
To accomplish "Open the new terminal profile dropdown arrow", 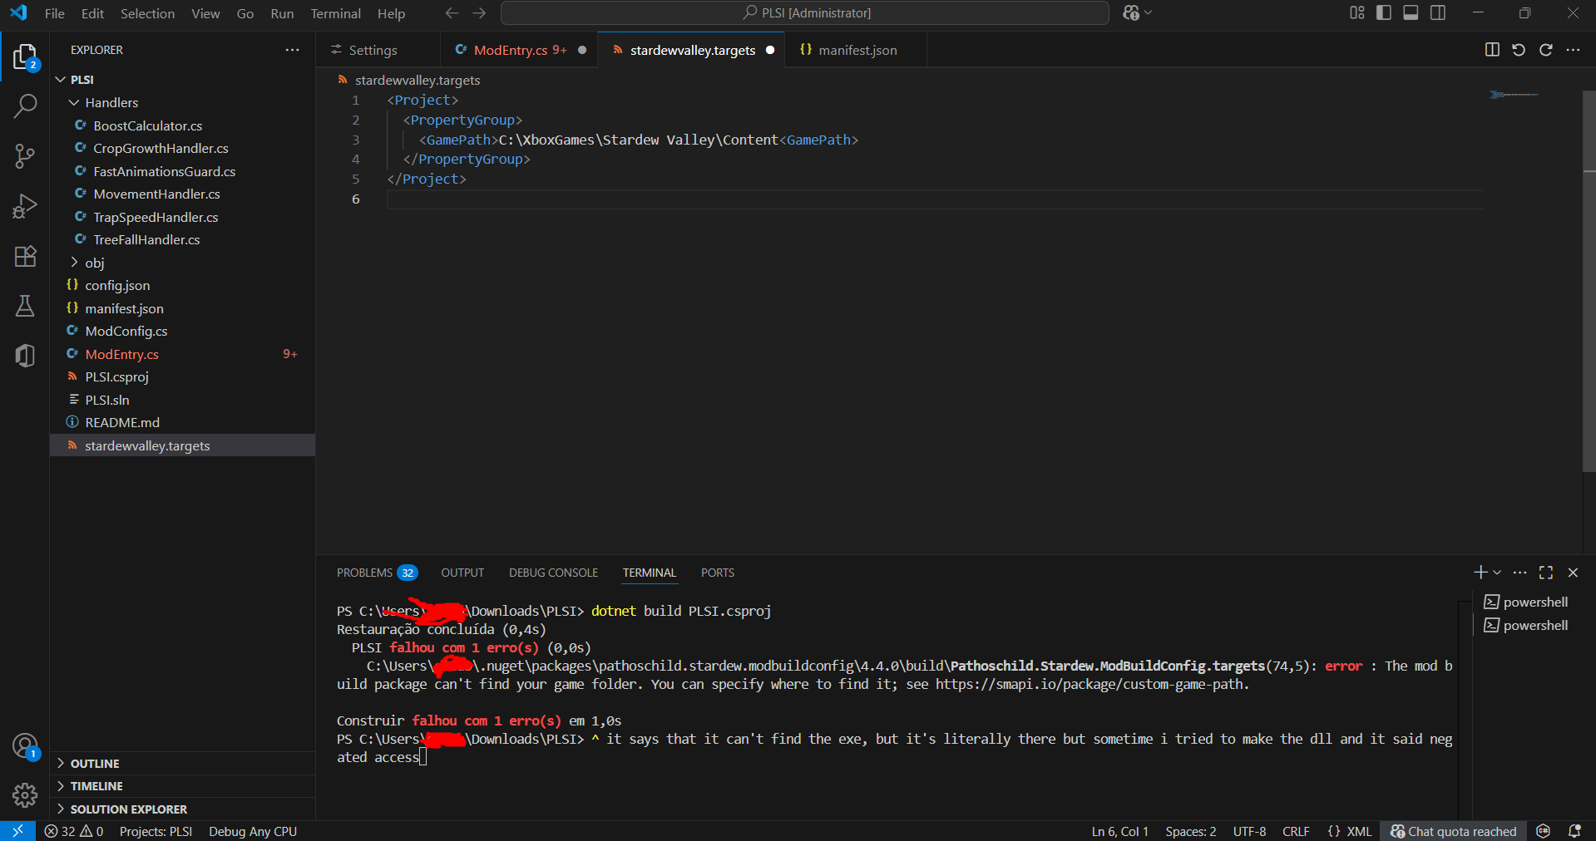I will tap(1497, 573).
